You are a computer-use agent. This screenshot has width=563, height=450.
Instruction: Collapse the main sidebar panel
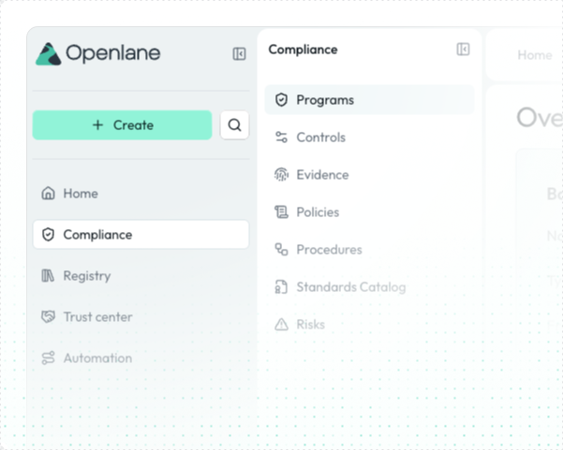coord(239,53)
